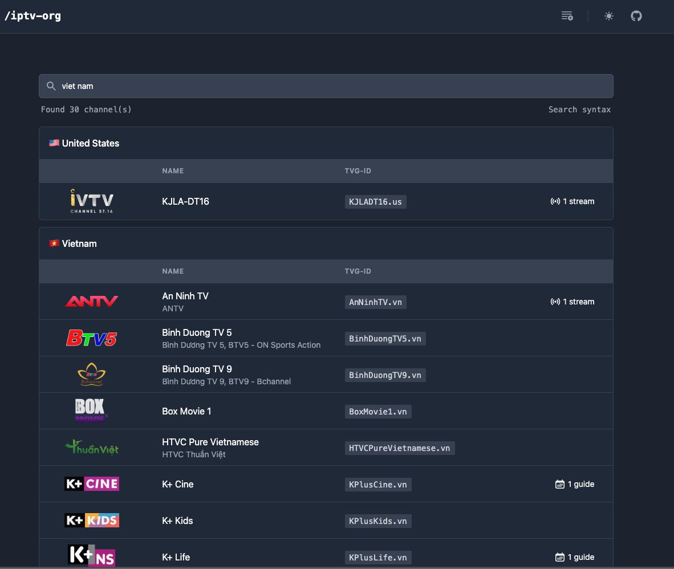Open the Search syntax link
The width and height of the screenshot is (674, 569).
pyautogui.click(x=579, y=109)
